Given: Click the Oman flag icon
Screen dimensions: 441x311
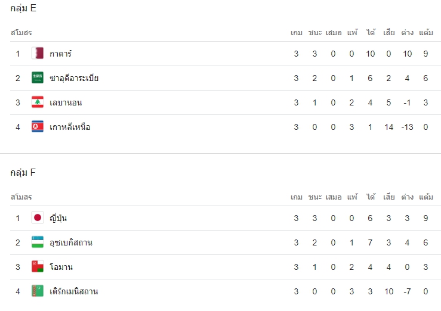Looking at the screenshot, I should [x=38, y=267].
